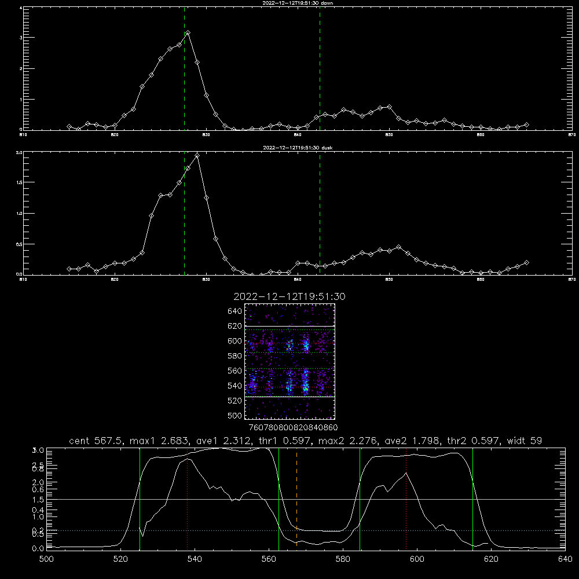The height and width of the screenshot is (579, 579).
Task: Click the '500' y-axis label of spectral image
Action: (235, 415)
